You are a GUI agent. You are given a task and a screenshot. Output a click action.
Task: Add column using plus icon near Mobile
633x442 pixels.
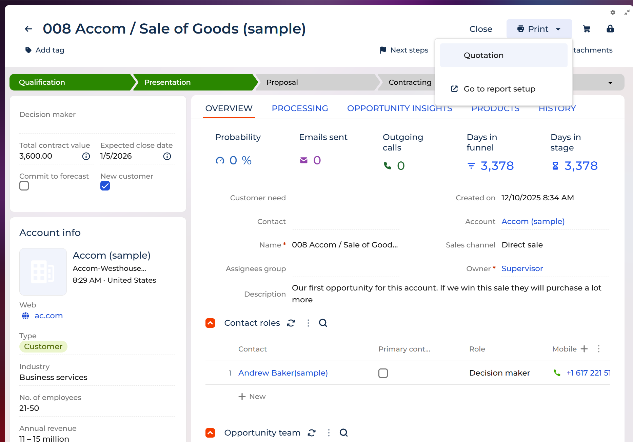coord(584,349)
